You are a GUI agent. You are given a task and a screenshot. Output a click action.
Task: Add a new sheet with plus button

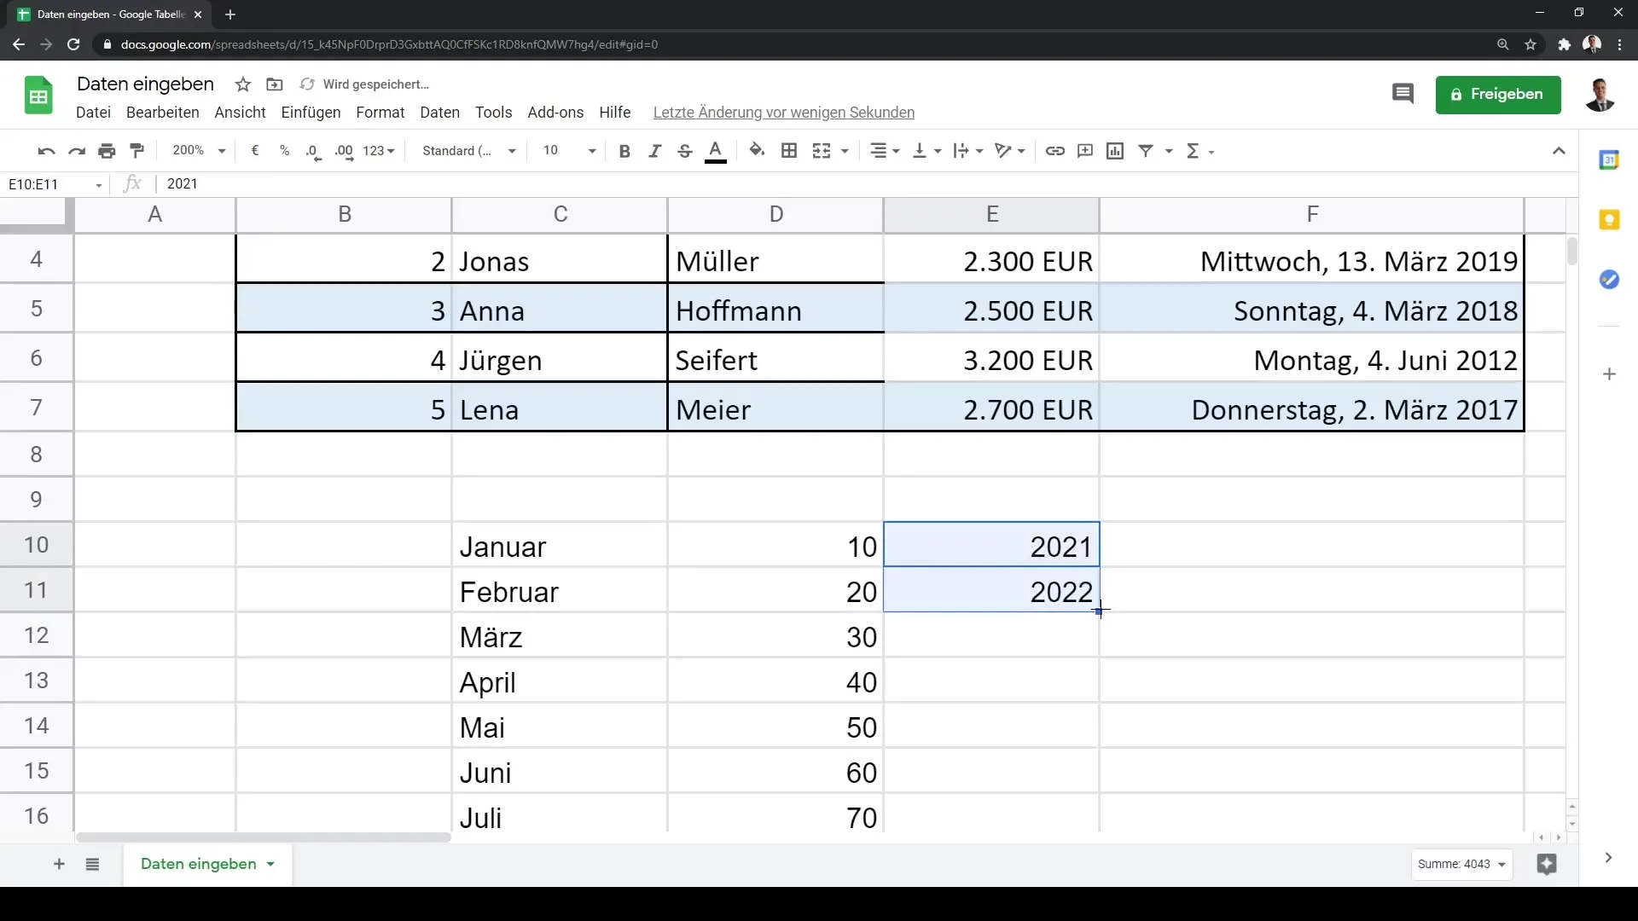coord(59,865)
